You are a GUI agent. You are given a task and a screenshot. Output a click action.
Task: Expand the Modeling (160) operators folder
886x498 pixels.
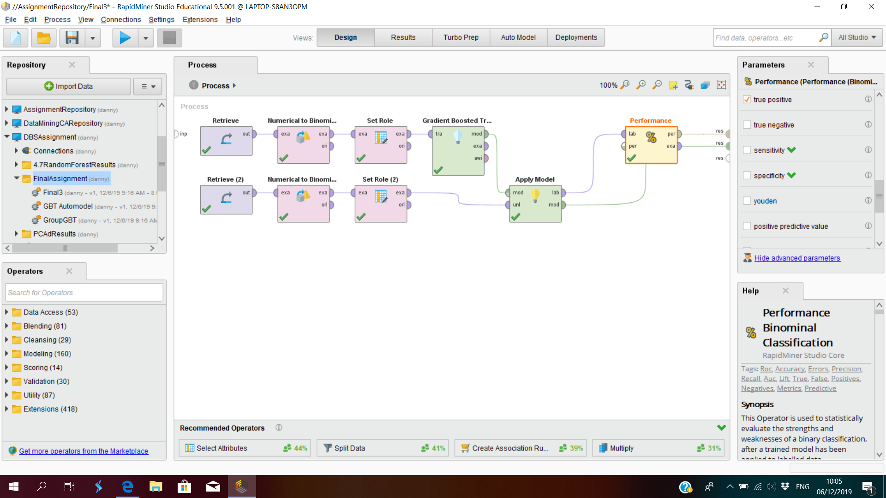(6, 354)
